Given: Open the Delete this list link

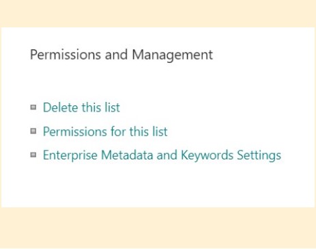Looking at the screenshot, I should pos(81,107).
